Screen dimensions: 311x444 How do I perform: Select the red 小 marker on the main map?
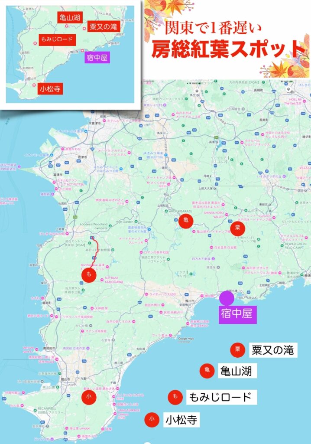point(88,398)
